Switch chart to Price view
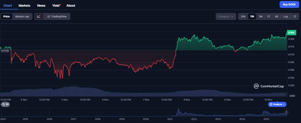 tap(6, 16)
